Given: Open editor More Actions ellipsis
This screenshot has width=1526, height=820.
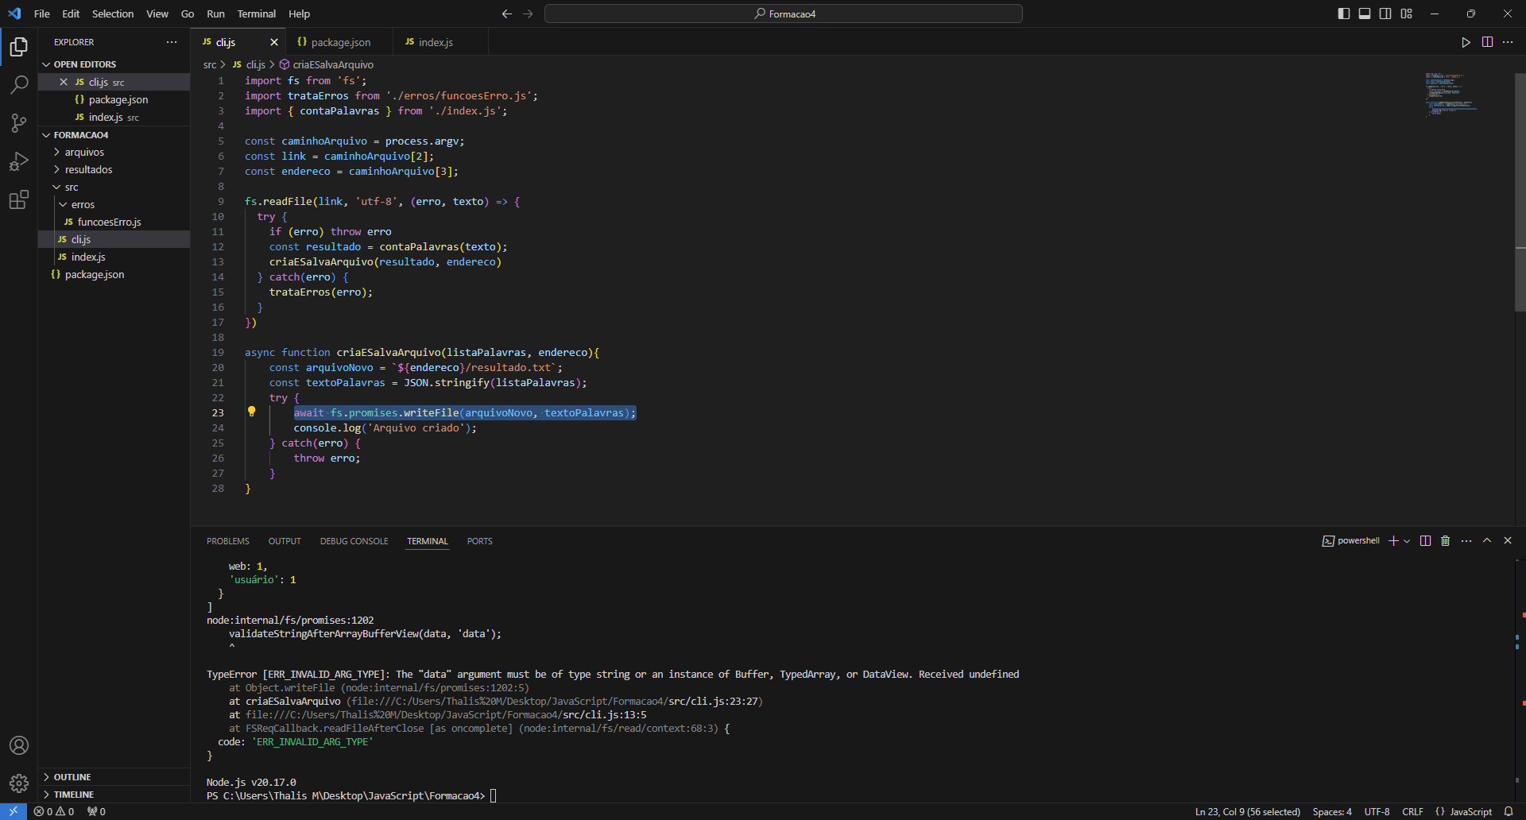Looking at the screenshot, I should coord(1508,42).
